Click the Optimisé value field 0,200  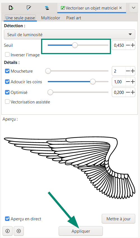[119, 92]
